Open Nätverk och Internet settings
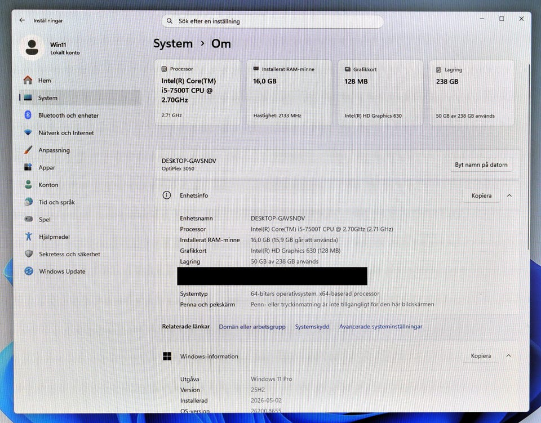The image size is (541, 423). [x=80, y=133]
